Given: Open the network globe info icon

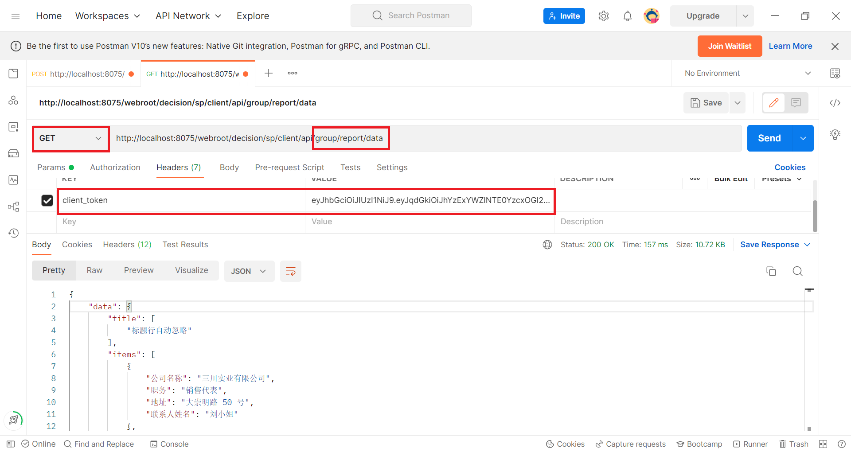Looking at the screenshot, I should tap(547, 245).
